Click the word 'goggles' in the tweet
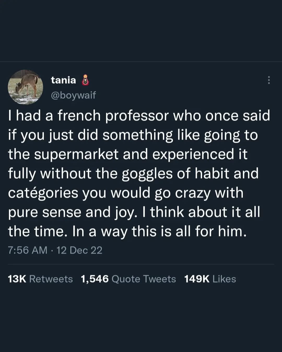 (147, 174)
